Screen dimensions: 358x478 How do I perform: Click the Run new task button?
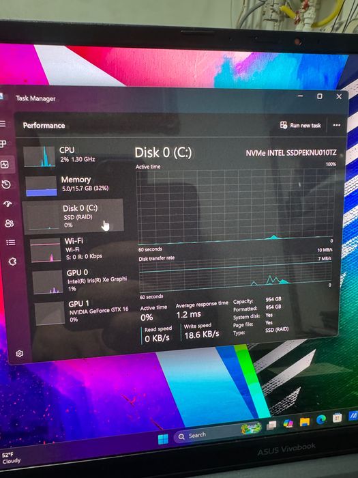(x=301, y=125)
